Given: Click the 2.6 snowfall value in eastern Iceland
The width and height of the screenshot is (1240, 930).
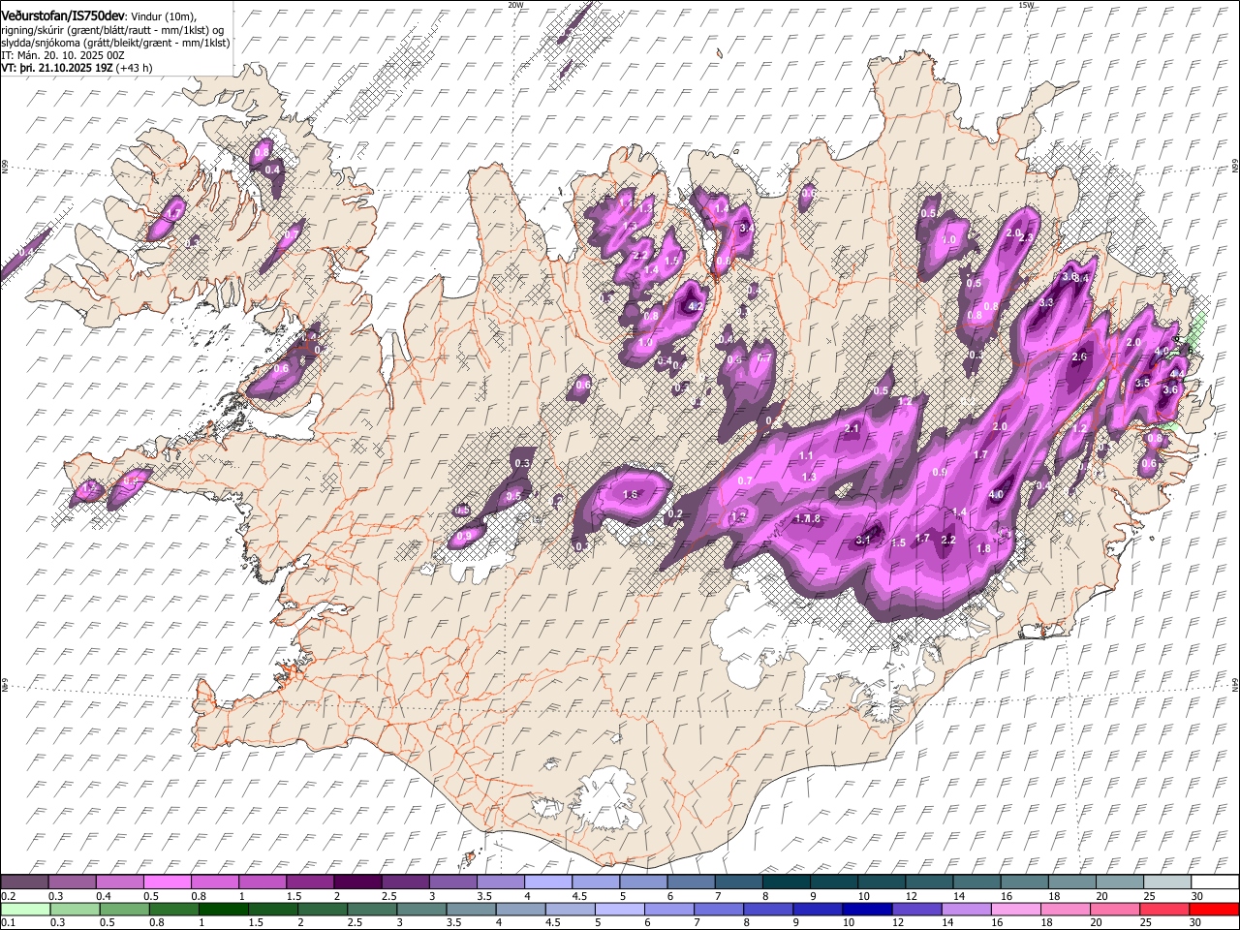Looking at the screenshot, I should click(x=1081, y=356).
